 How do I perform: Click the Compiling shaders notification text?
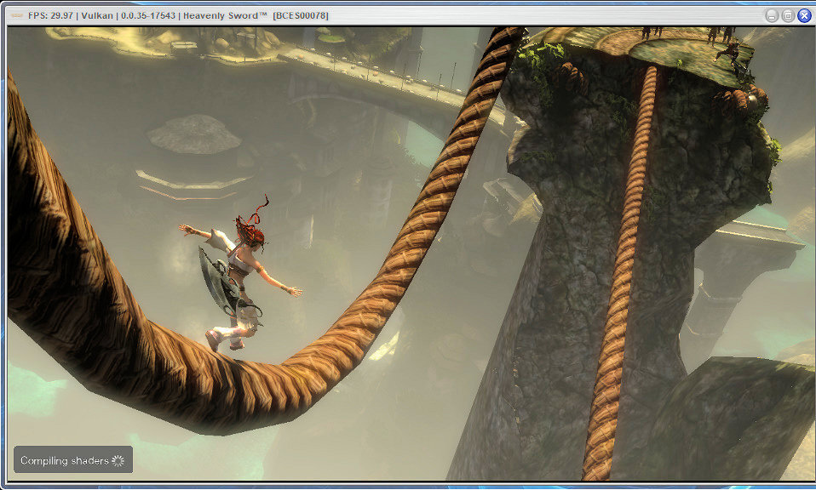point(64,460)
